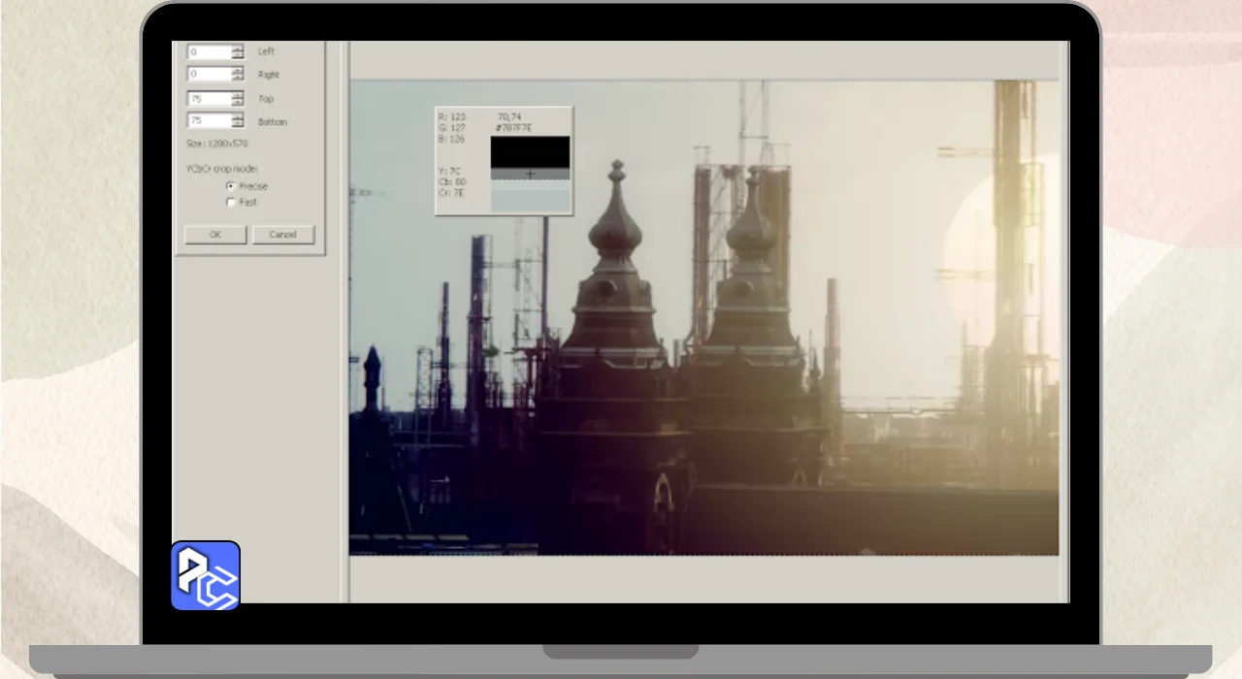Decrease the Bottom crop value with the down arrow
Screen dimensions: 1242x679
238,125
